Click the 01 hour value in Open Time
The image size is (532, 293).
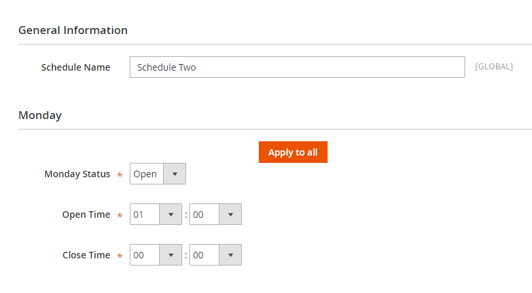coord(144,215)
